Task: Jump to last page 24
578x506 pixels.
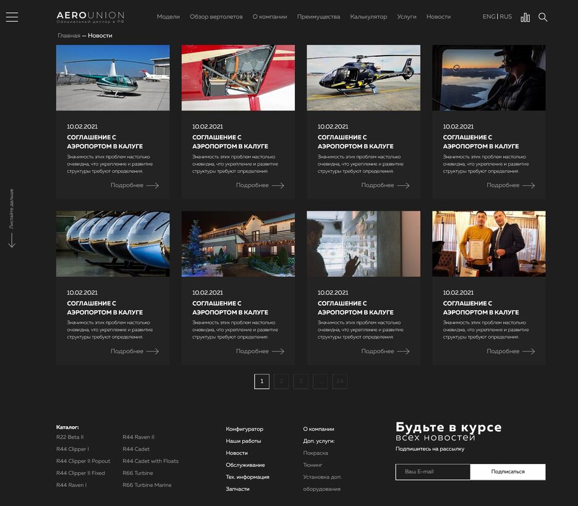Action: pyautogui.click(x=339, y=381)
